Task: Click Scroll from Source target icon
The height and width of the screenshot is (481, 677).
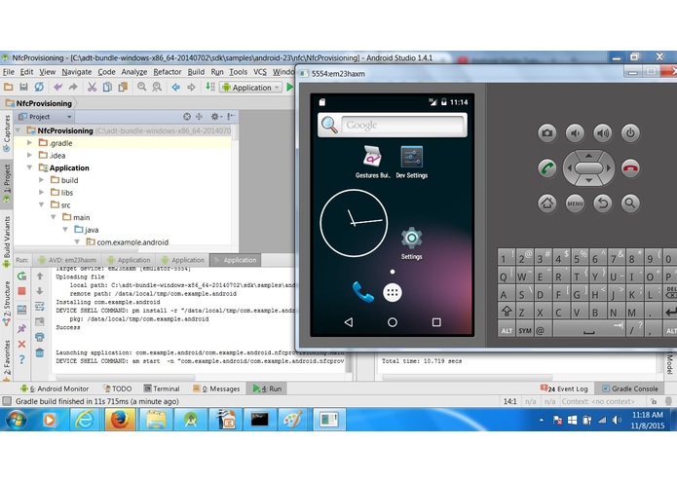Action: click(186, 117)
